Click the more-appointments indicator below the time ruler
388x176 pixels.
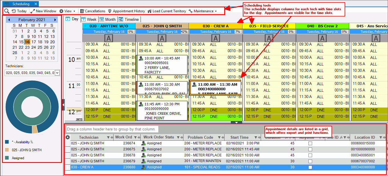point(79,120)
